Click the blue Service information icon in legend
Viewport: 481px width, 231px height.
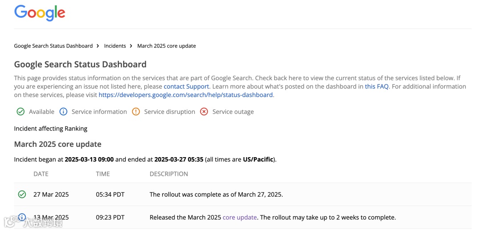pyautogui.click(x=63, y=112)
